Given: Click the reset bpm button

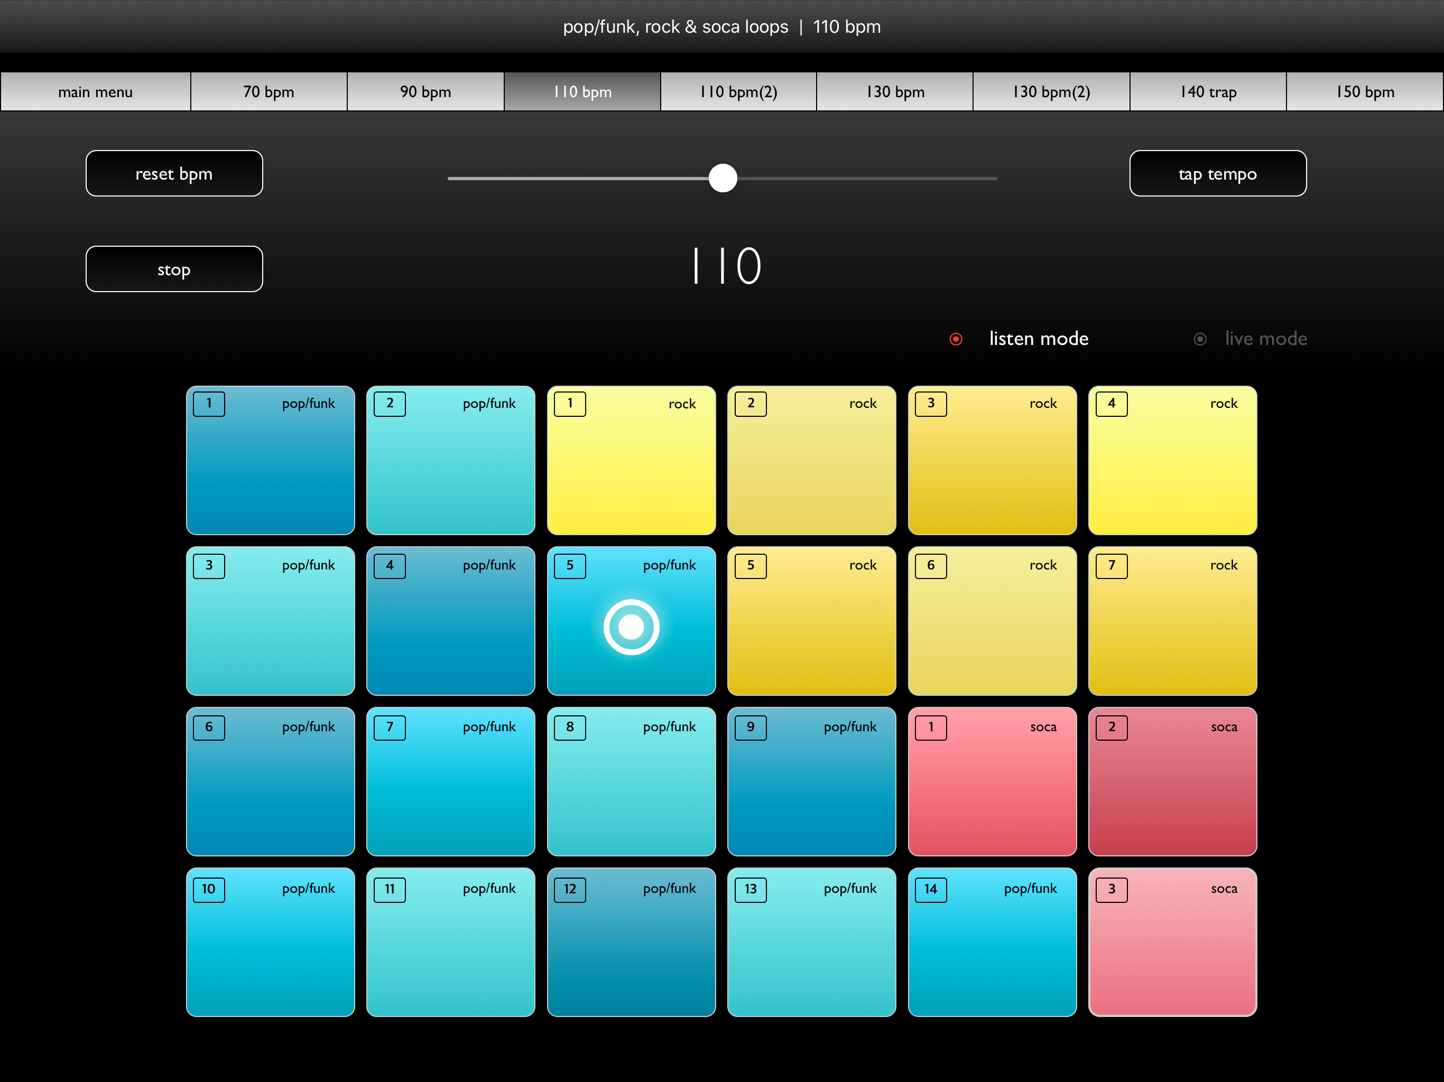Looking at the screenshot, I should (174, 174).
